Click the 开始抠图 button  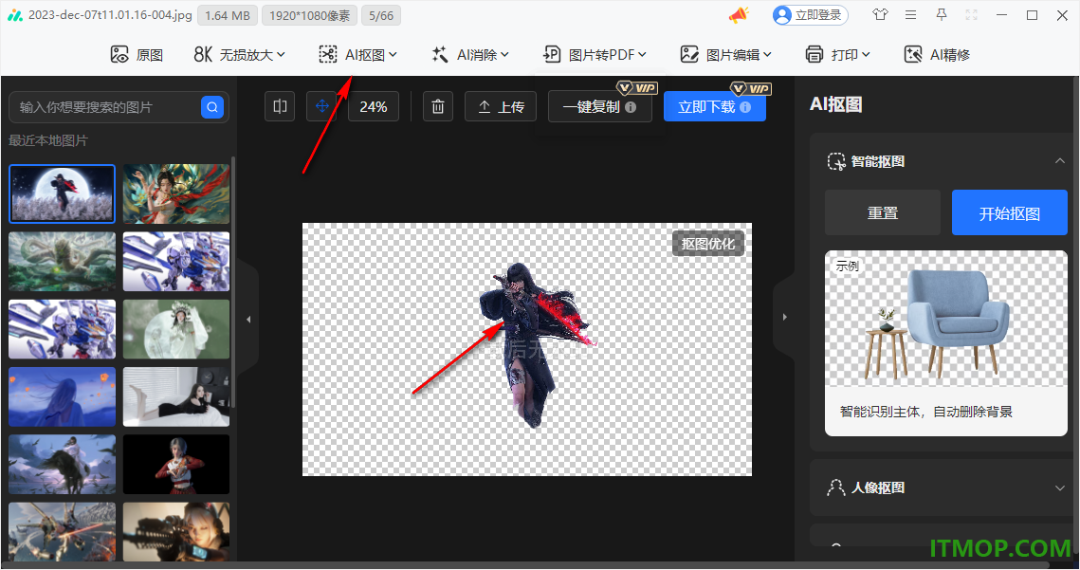pos(1009,213)
